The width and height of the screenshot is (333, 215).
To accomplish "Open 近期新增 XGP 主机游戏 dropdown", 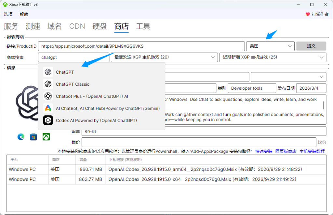I will [x=273, y=57].
